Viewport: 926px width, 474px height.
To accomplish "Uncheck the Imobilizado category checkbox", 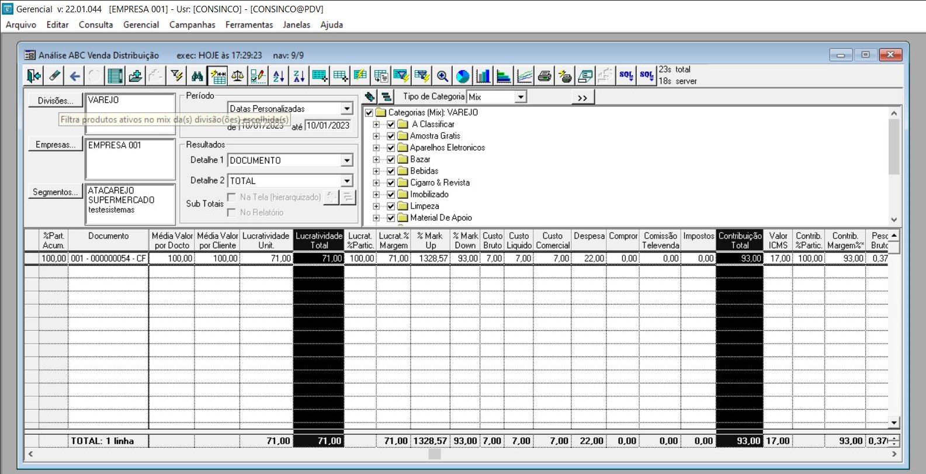I will [391, 195].
